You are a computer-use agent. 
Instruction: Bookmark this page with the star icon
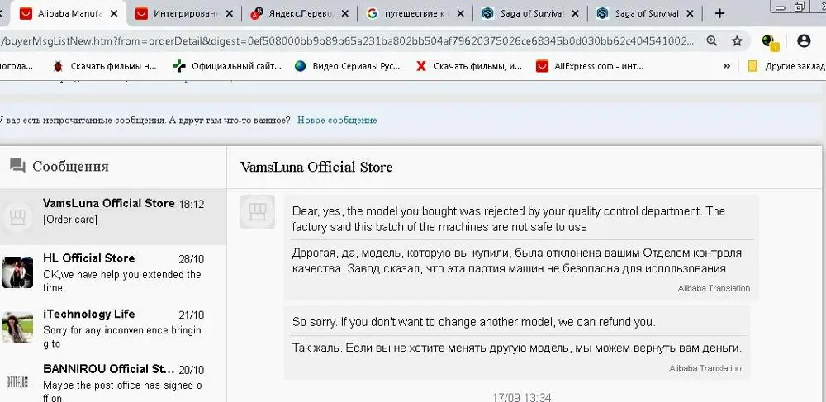(x=737, y=41)
